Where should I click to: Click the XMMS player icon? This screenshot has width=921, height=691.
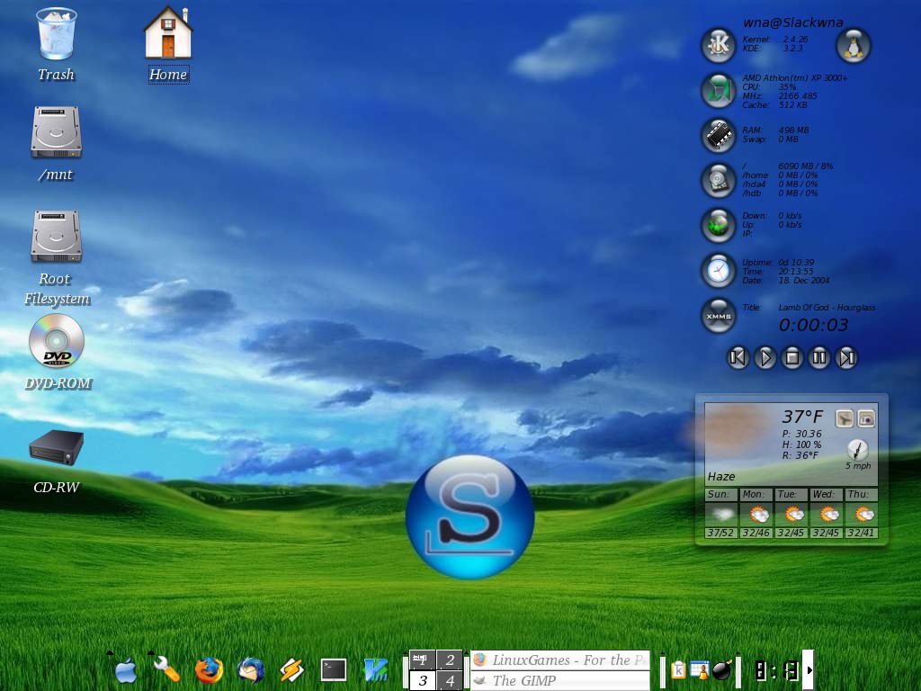coord(719,316)
